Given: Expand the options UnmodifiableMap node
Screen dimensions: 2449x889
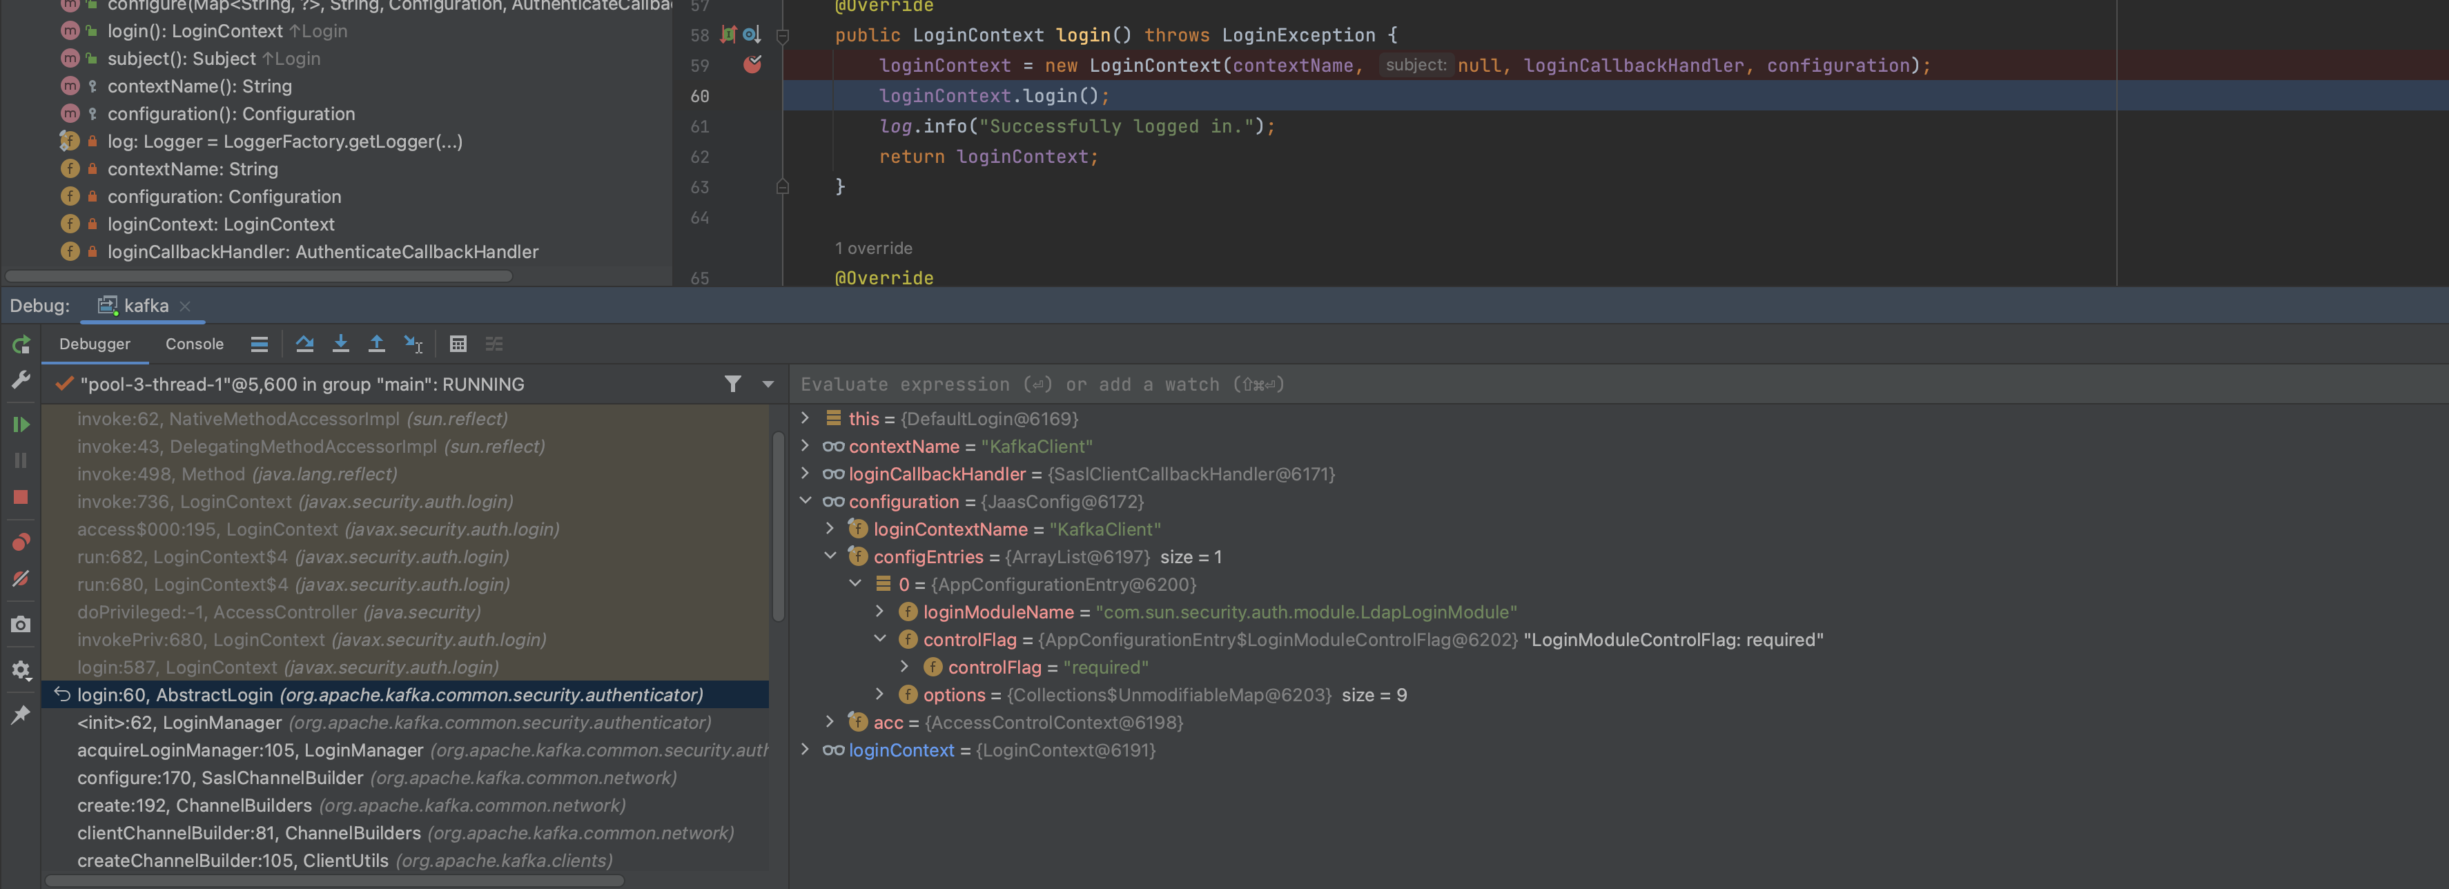Looking at the screenshot, I should click(879, 694).
